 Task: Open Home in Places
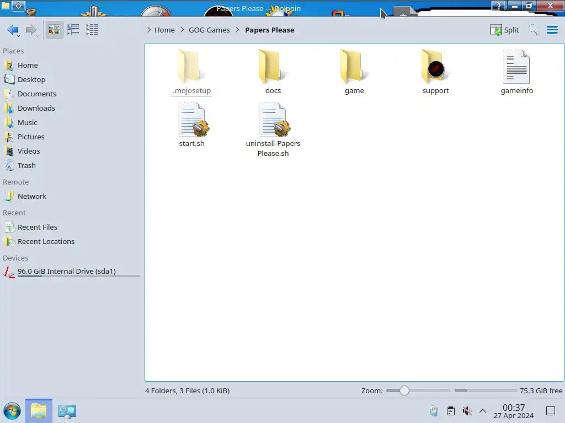28,65
